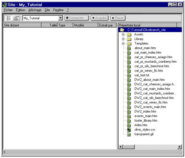Click the Extrait par column header
The width and height of the screenshot is (185, 158).
107,25
